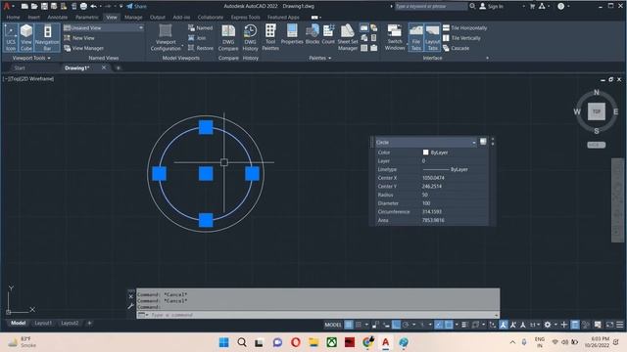Toggle snap mode in status bar
The image size is (627, 352).
(x=359, y=325)
